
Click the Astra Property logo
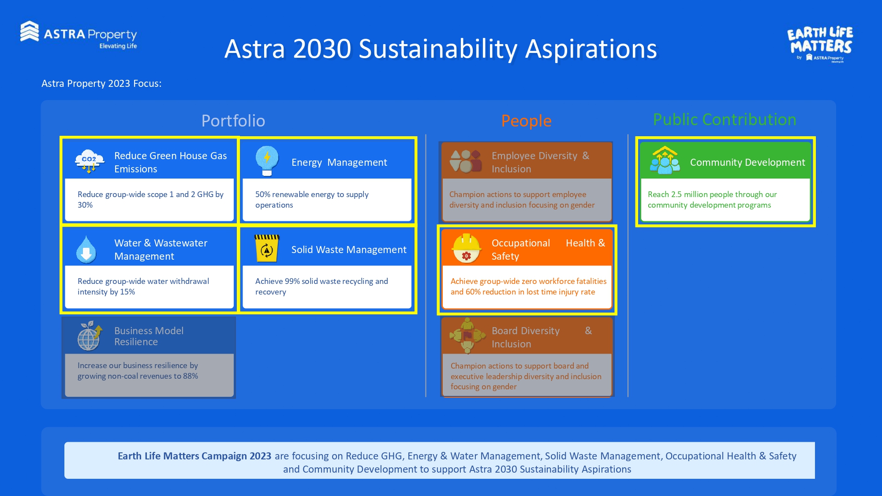pyautogui.click(x=78, y=35)
